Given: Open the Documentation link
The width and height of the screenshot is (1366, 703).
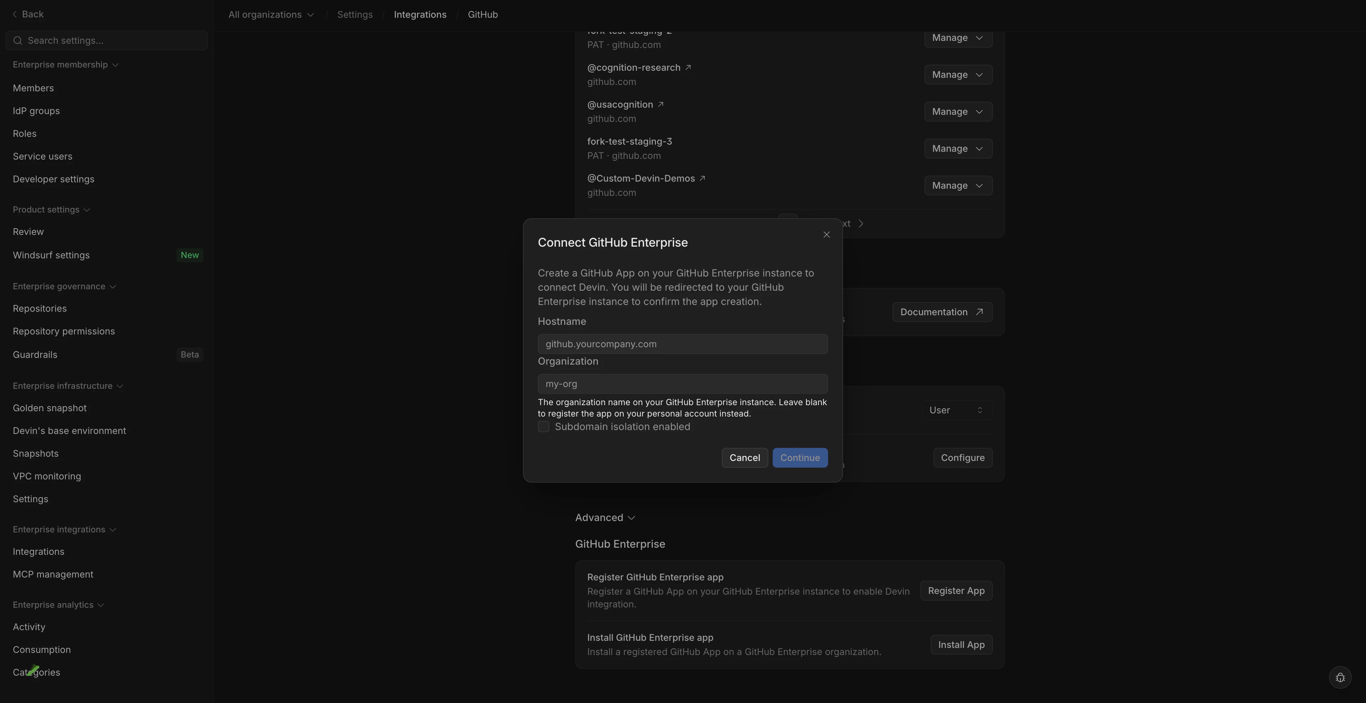Looking at the screenshot, I should (942, 312).
